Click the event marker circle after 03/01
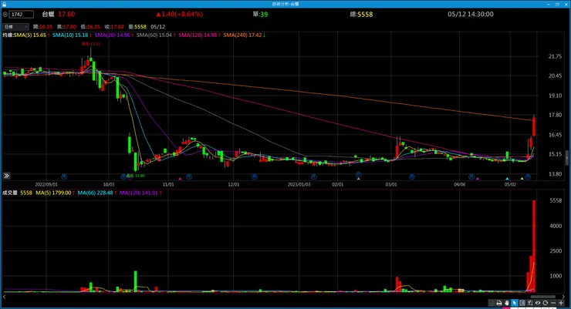Viewport: 571px width, 309px height. (x=412, y=176)
